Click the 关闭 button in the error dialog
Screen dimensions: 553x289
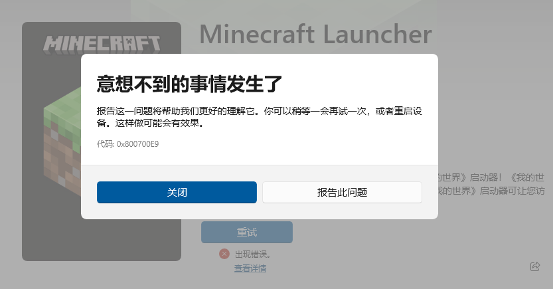[x=177, y=192]
